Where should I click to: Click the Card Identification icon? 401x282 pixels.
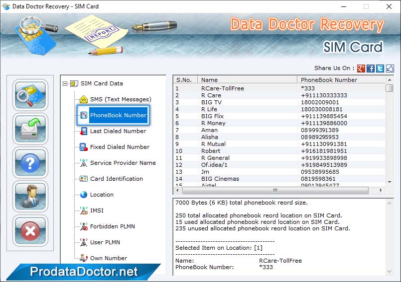(84, 179)
